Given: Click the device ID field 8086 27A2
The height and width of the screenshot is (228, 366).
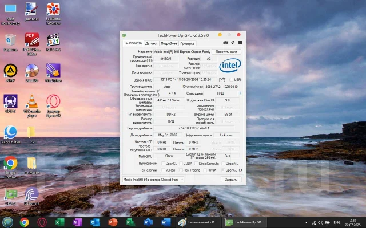Looking at the screenshot, I should pyautogui.click(x=221, y=87).
